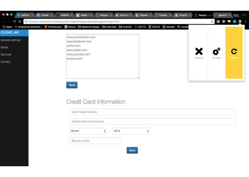
Task: Click the Cookie Jar extension toolbar icon
Action: pos(240,21)
